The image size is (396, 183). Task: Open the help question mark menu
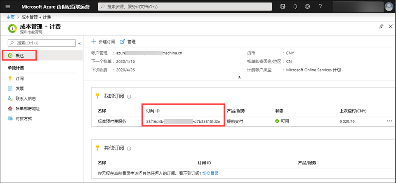click(320, 7)
